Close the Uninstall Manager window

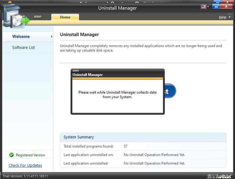(x=226, y=6)
